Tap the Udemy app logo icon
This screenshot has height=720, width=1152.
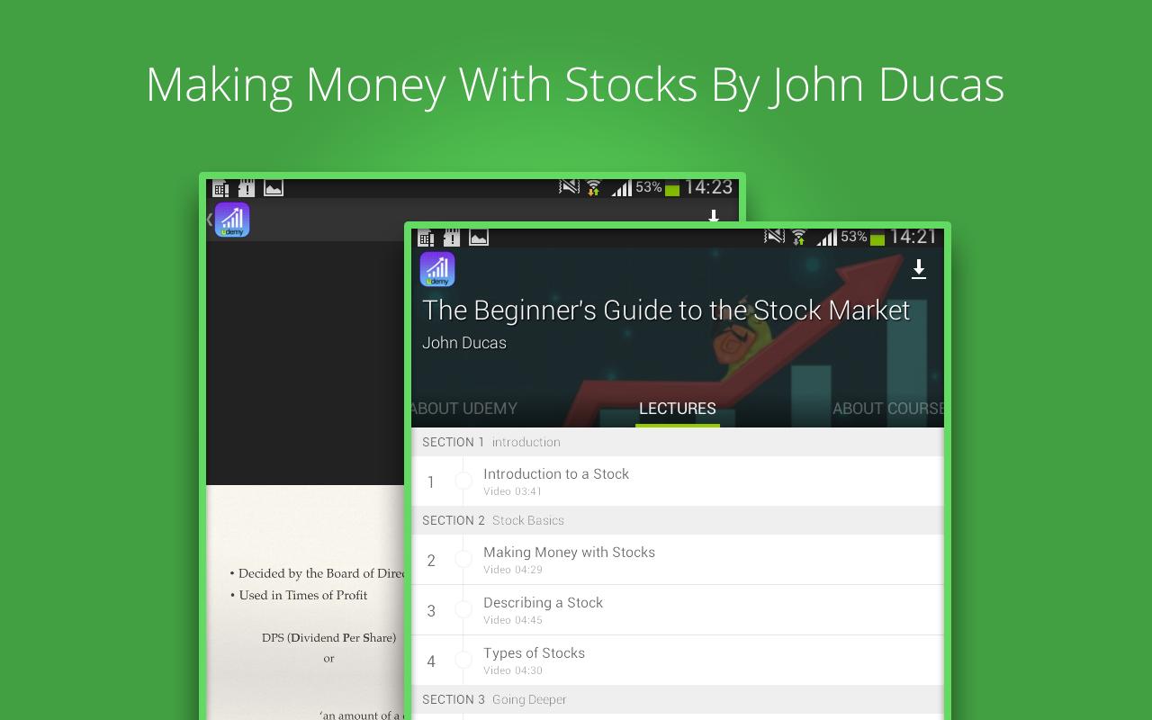(x=437, y=268)
